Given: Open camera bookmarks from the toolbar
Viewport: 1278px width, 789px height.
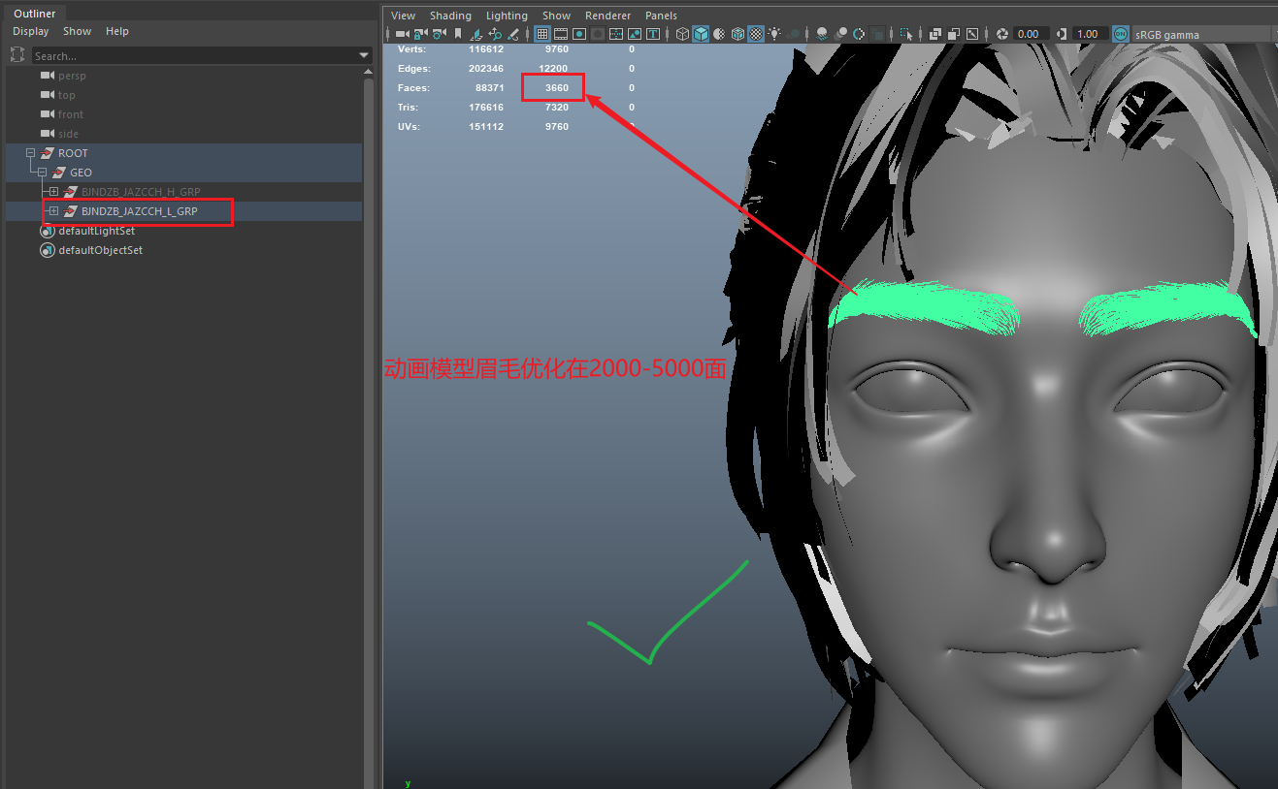Looking at the screenshot, I should [x=458, y=34].
